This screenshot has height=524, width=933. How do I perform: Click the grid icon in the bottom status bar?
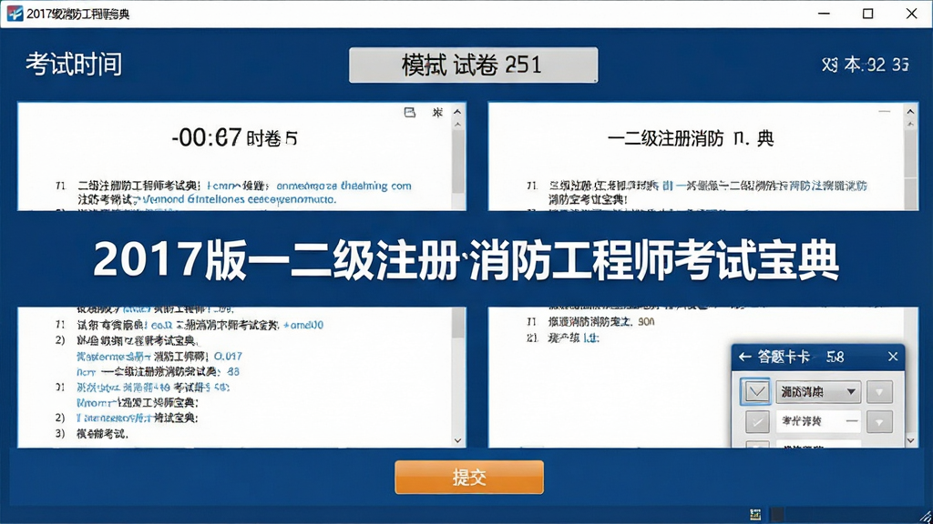pos(755,515)
